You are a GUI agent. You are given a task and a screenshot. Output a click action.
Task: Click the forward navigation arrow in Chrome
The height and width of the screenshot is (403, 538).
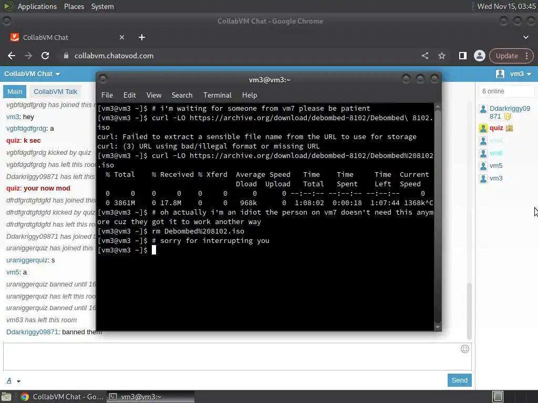click(28, 56)
